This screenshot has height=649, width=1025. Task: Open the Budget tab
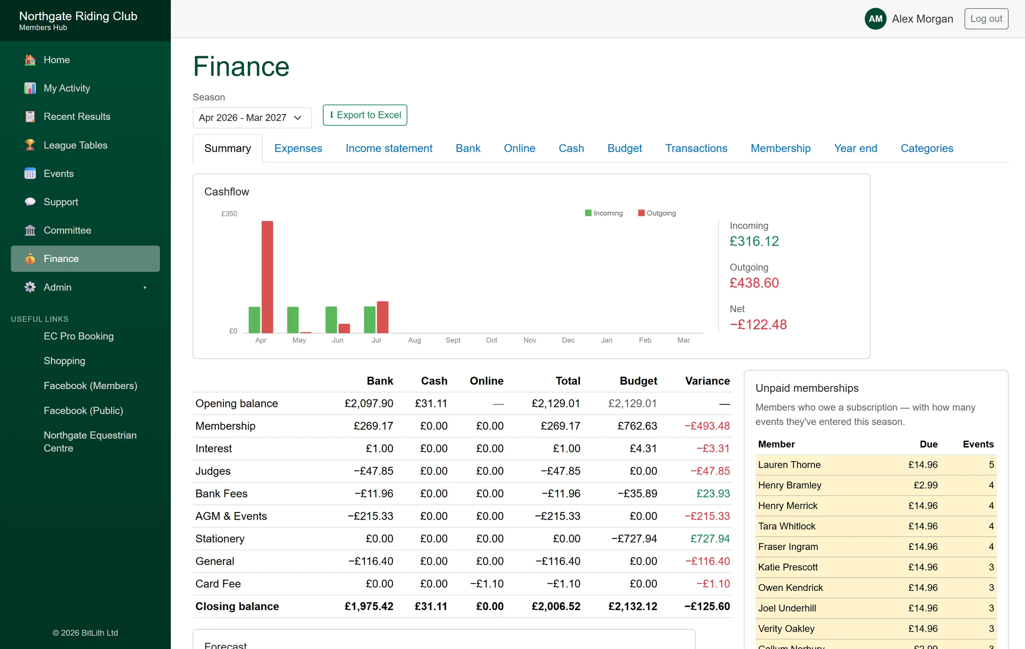coord(624,148)
